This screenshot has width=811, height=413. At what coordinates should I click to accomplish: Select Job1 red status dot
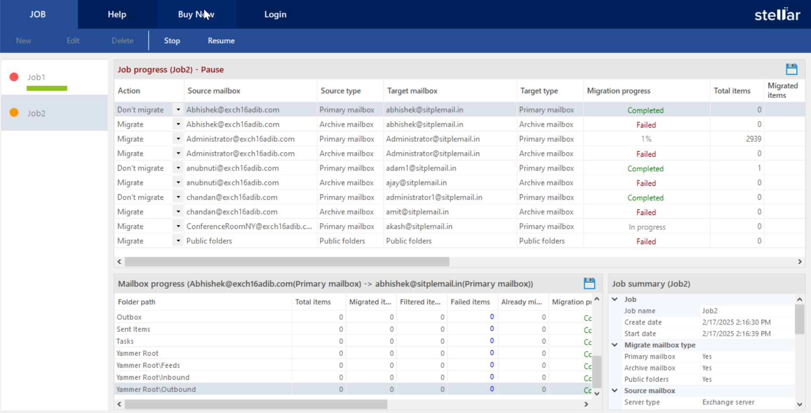click(14, 77)
